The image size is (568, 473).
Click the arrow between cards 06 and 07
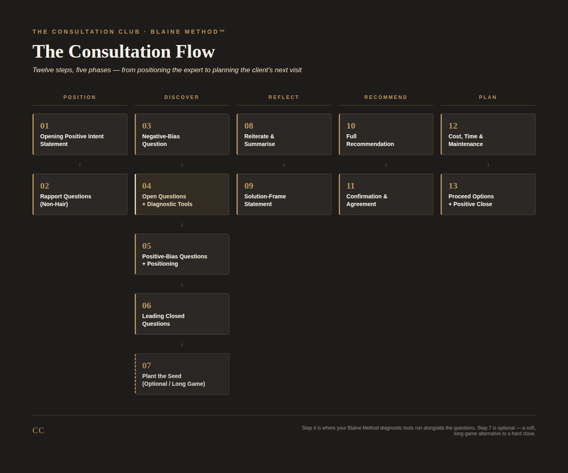(182, 344)
